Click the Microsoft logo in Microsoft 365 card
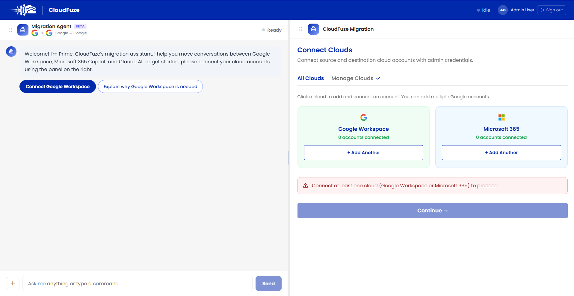The height and width of the screenshot is (296, 574). [502, 117]
